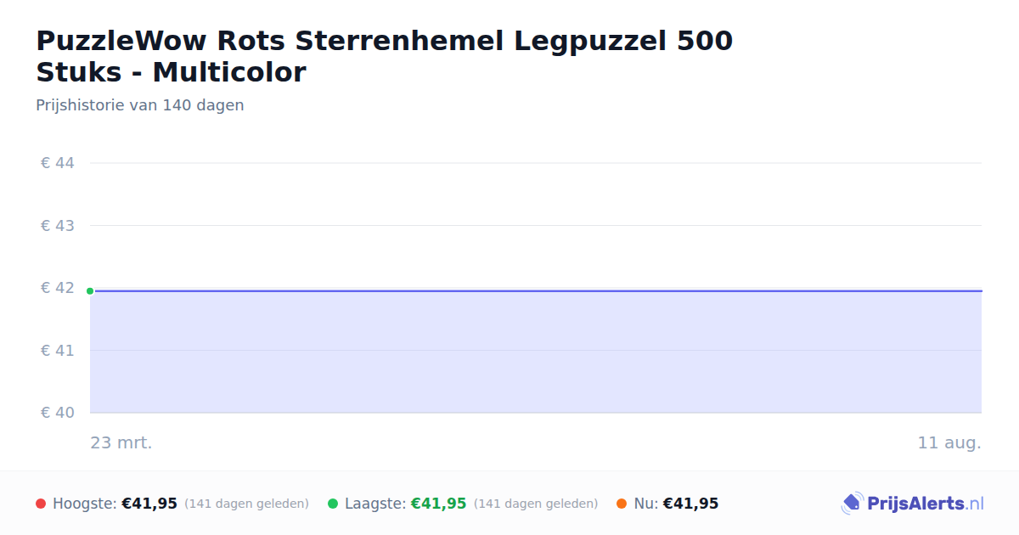Click the € 43 axis label
Viewport: 1019px width, 535px height.
coord(58,226)
